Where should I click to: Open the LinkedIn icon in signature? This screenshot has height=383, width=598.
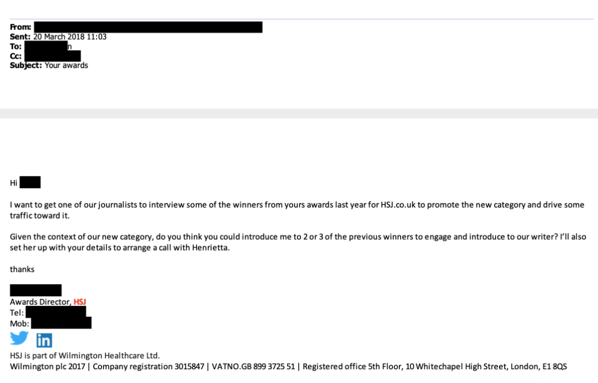click(44, 340)
